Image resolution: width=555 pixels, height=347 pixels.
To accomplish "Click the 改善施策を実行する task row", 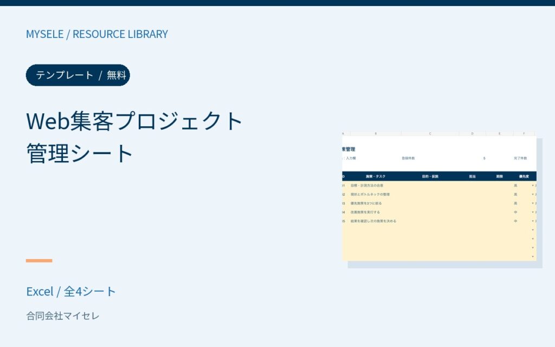I will tap(439, 212).
